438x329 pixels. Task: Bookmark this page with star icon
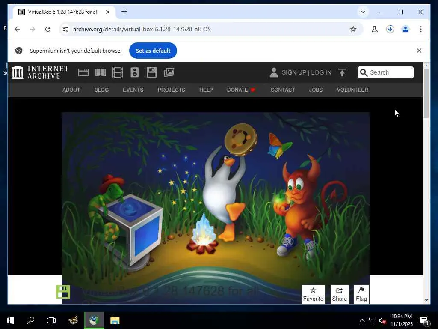pyautogui.click(x=353, y=29)
